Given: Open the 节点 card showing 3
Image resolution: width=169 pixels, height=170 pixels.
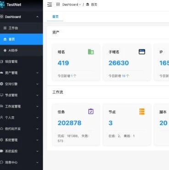Looking at the screenshot, I should point(127,125).
